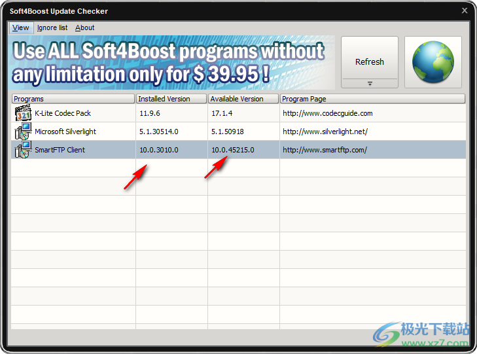Click installed version 10.0.3010.0
This screenshot has width=477, height=354.
pos(159,150)
